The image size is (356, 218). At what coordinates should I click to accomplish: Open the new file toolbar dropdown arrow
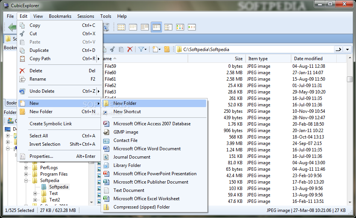(160, 49)
